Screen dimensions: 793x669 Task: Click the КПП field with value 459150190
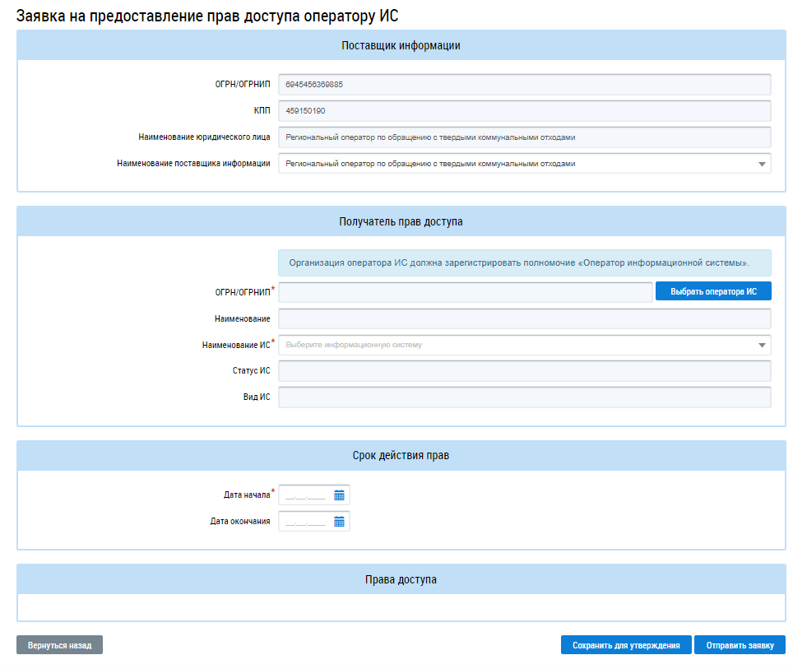[x=524, y=111]
